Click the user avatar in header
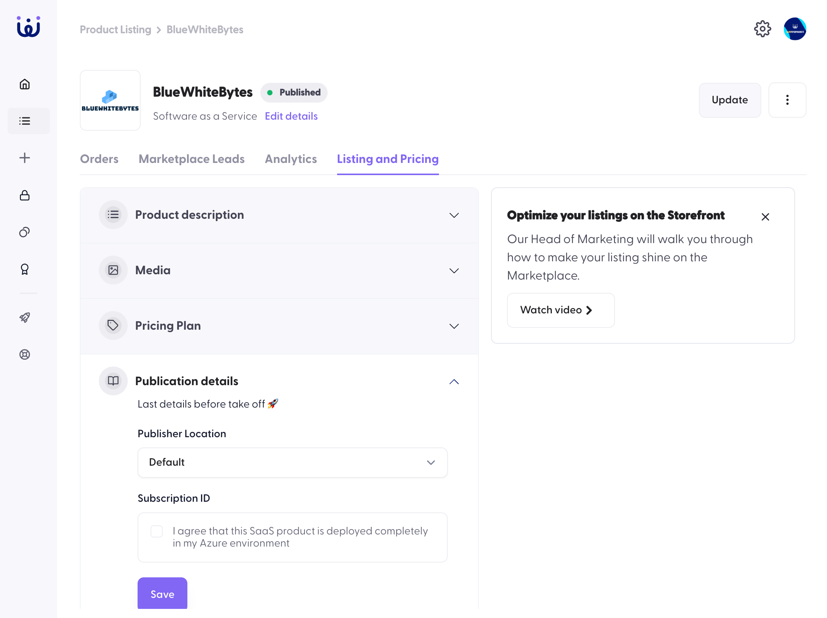 pyautogui.click(x=795, y=29)
